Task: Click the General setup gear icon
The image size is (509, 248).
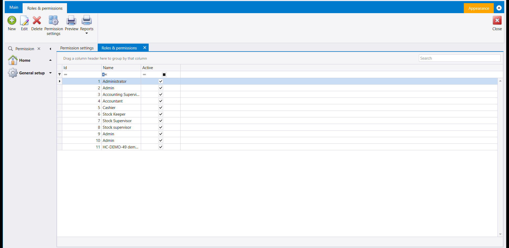Action: [x=13, y=73]
